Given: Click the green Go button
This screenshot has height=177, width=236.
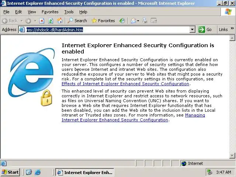Looking at the screenshot, I should (x=205, y=29).
